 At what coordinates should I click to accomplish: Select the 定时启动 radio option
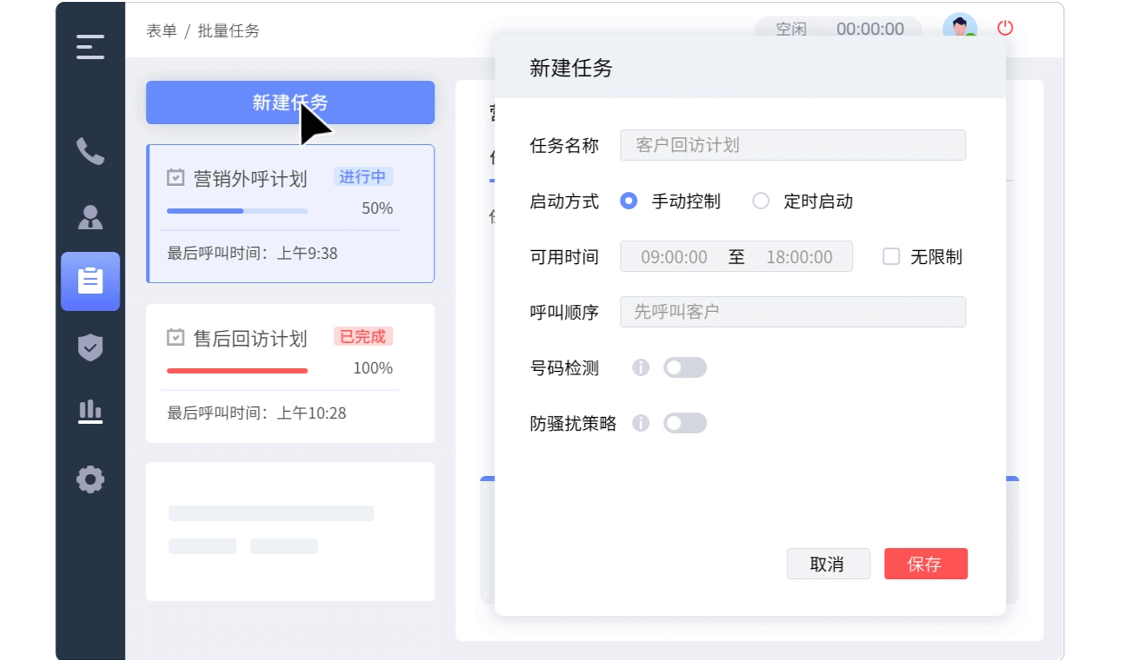click(x=760, y=201)
